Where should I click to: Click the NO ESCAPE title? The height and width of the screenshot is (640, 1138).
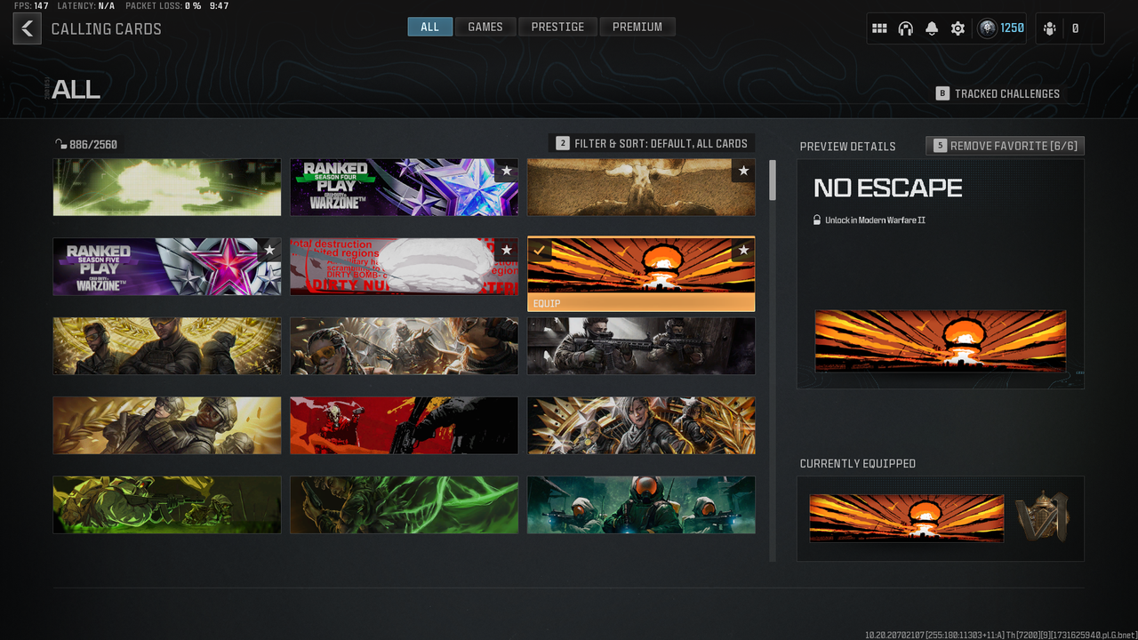(888, 188)
